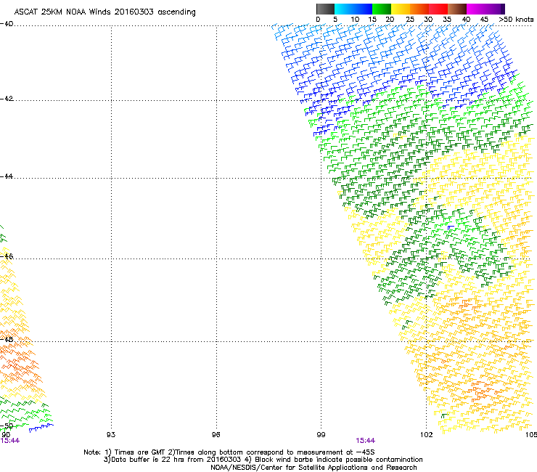Select the cyan-to-blue 5–15 knot color bar segment
This screenshot has width=537, height=472.
click(x=353, y=9)
